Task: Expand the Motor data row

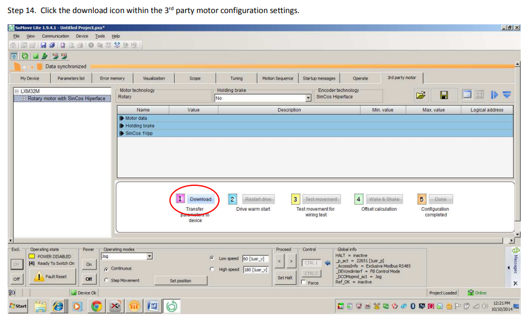Action: (x=122, y=118)
